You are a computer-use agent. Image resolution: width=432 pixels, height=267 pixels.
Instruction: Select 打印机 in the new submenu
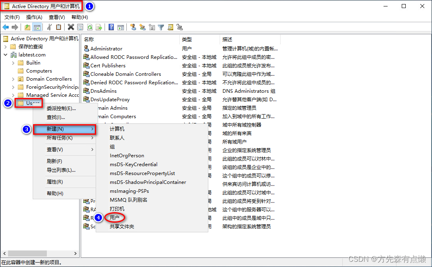[x=117, y=209]
